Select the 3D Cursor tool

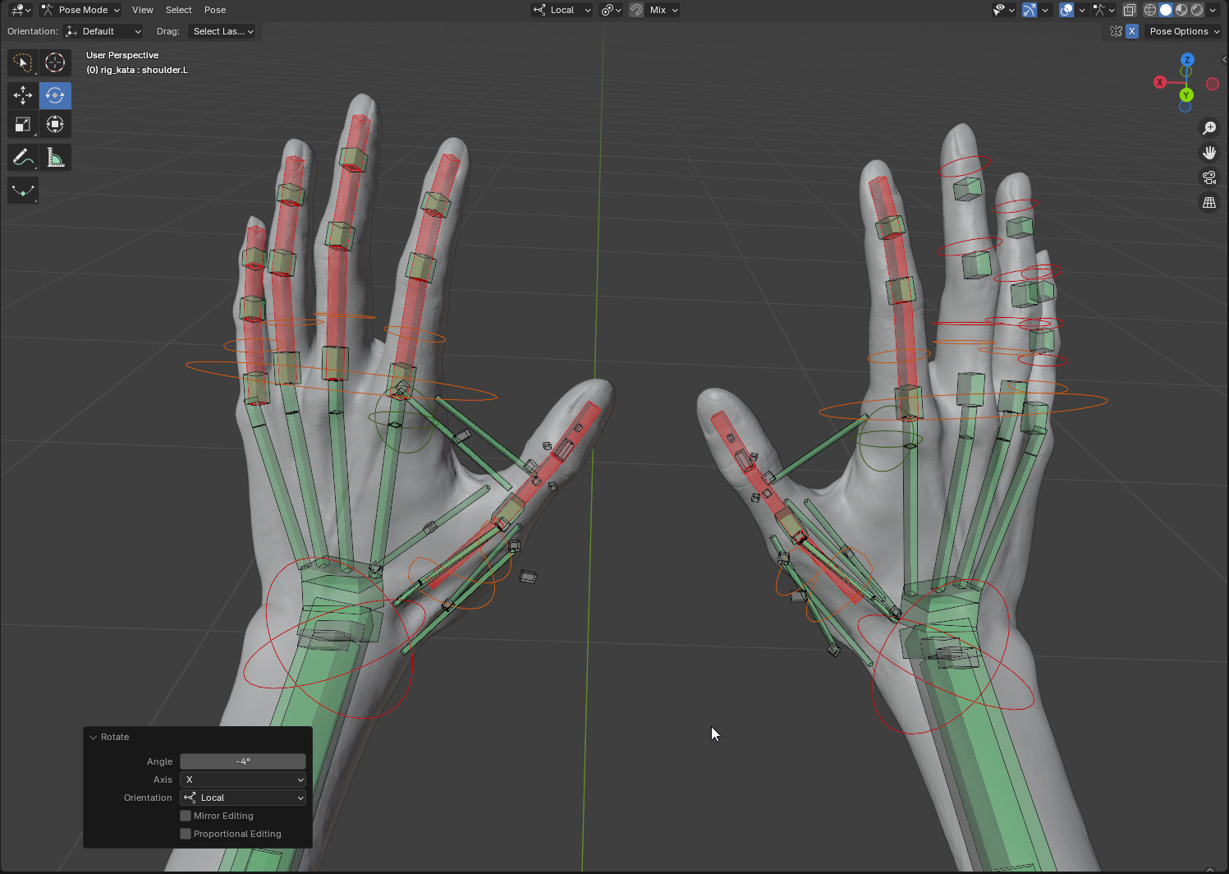tap(55, 62)
